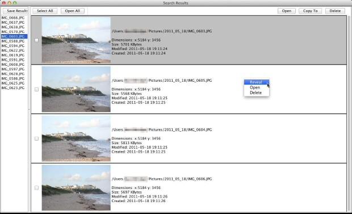Tick the checkbox beside IMG_0605.JPG thumbnail

36,89
